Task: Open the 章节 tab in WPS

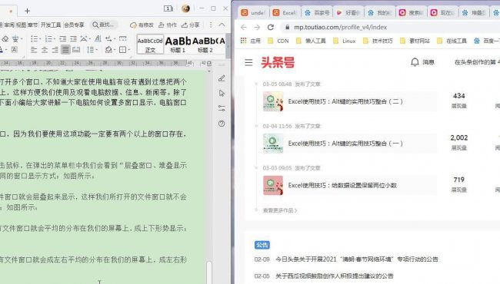Action: (32, 25)
